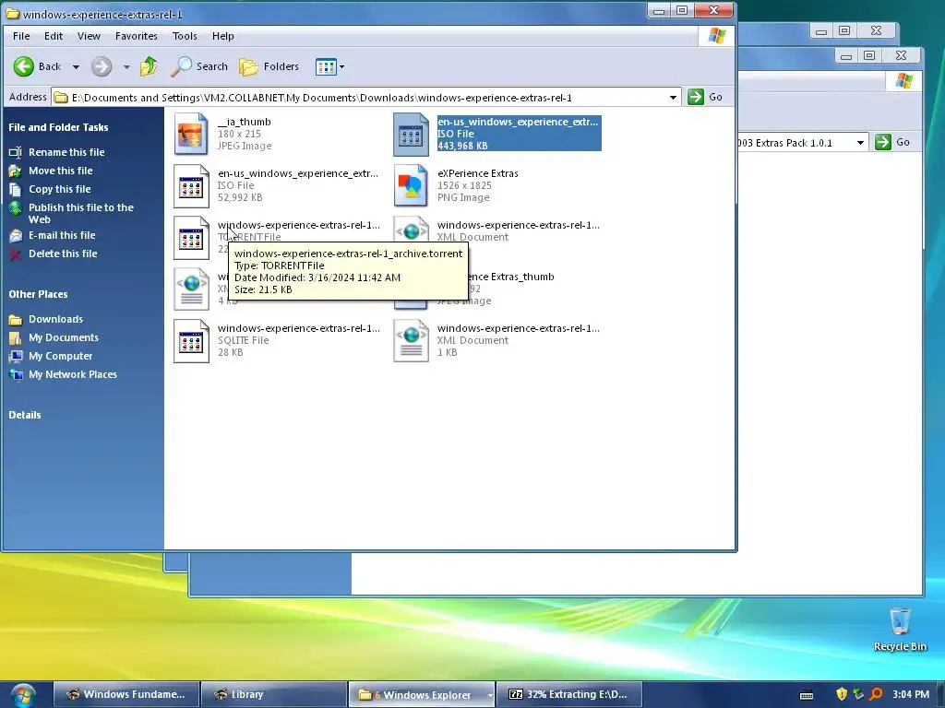Select the TORRENT file icon
The height and width of the screenshot is (708, 945).
(191, 238)
